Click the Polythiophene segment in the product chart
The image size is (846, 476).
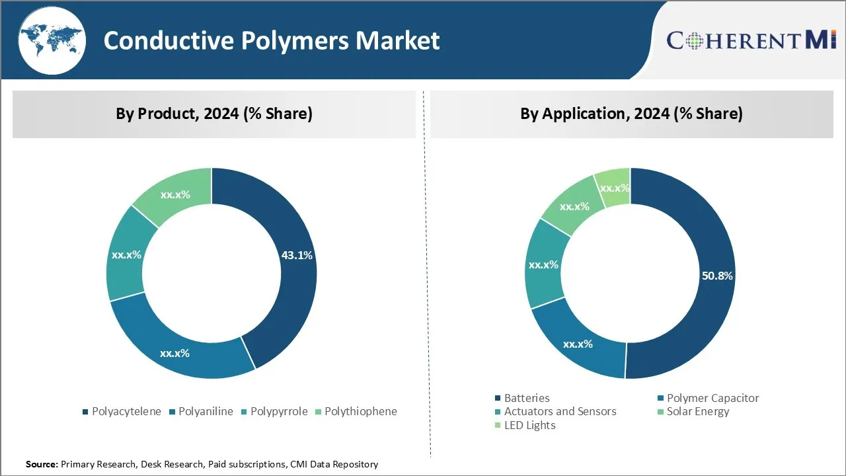click(175, 194)
